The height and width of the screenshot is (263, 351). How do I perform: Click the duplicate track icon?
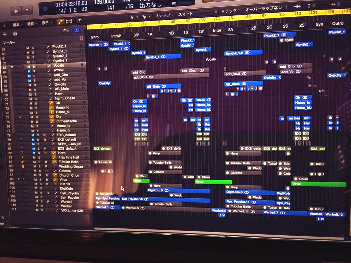coord(15,34)
